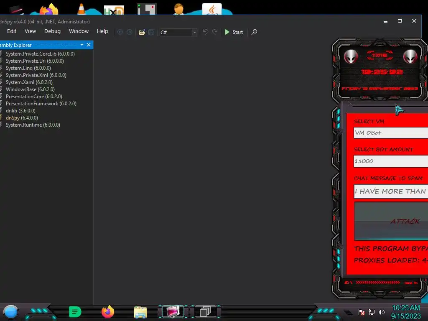Viewport: 428px width, 321px height.
Task: Open the Start orb on the taskbar
Action: pyautogui.click(x=11, y=312)
